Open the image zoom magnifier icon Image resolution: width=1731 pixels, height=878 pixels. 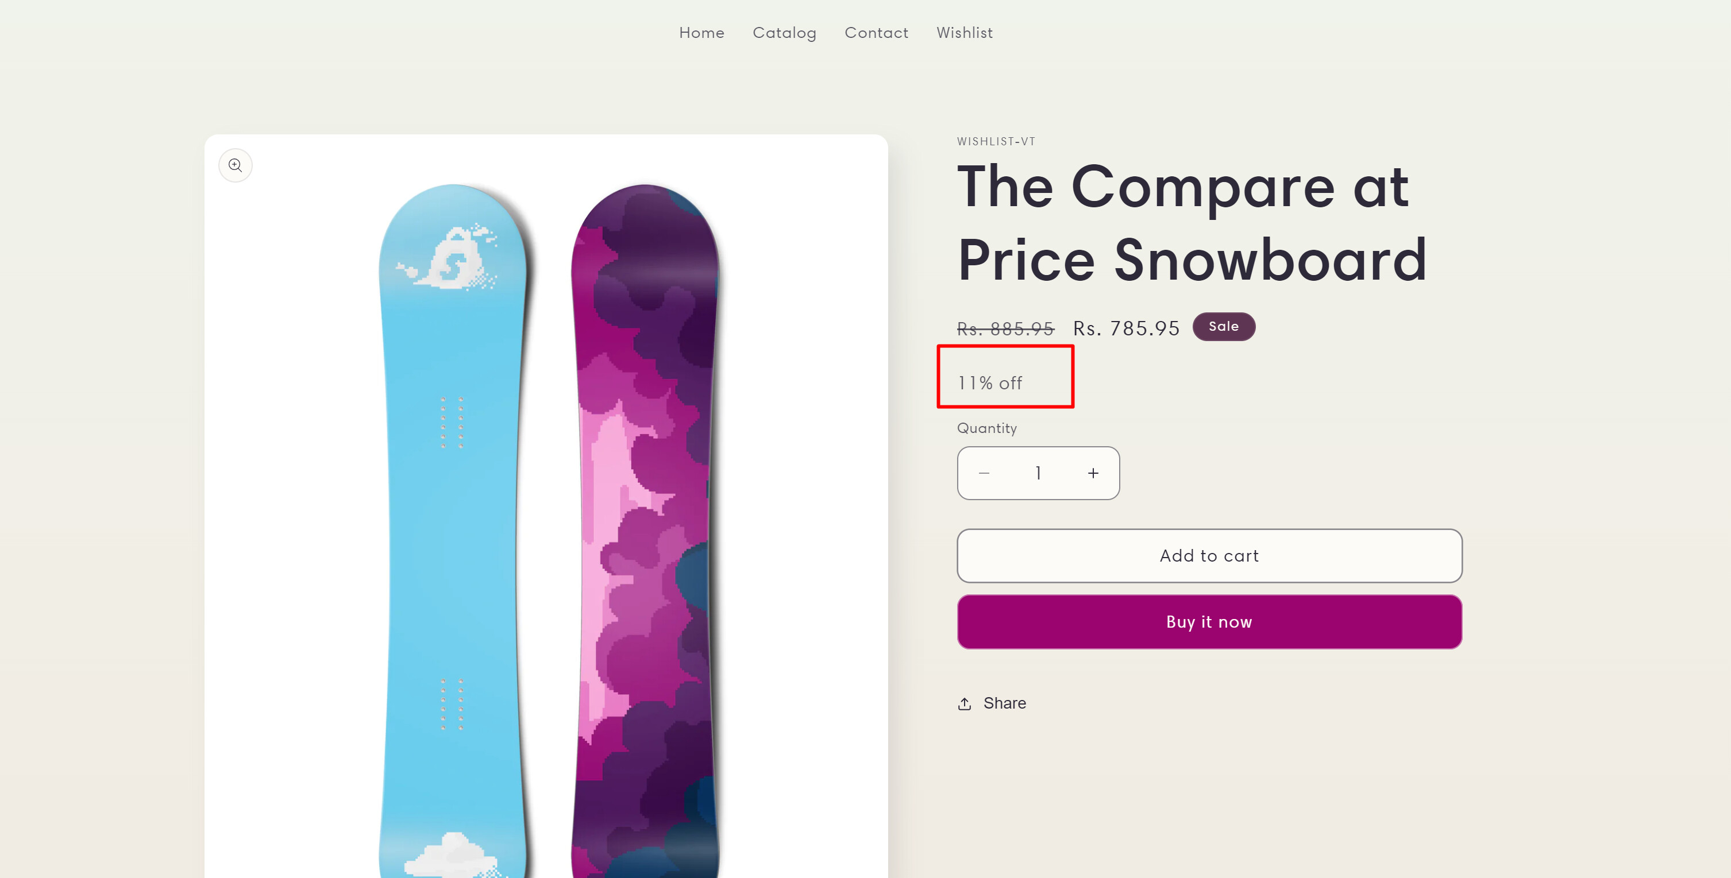pyautogui.click(x=235, y=165)
